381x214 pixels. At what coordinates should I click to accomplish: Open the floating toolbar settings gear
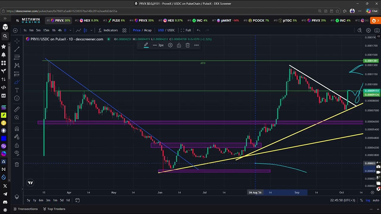[170, 45]
